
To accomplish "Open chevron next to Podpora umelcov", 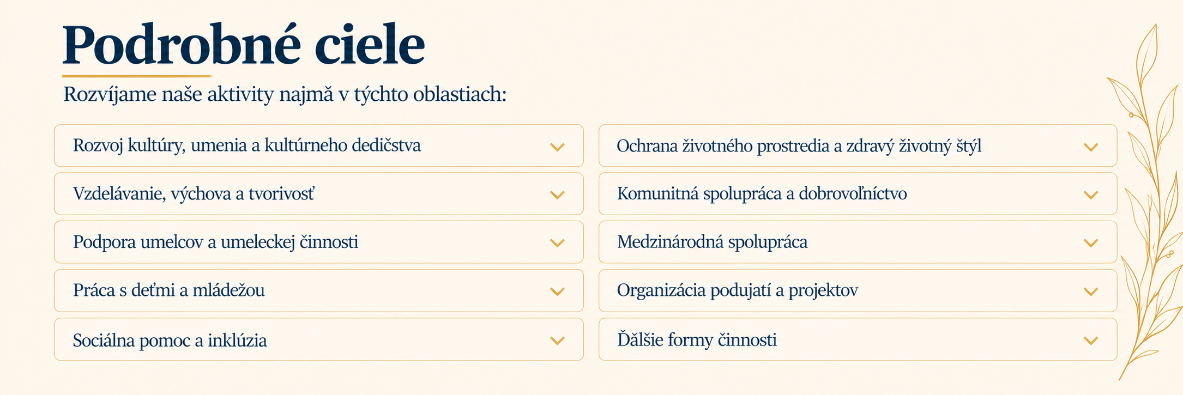I will [x=557, y=243].
